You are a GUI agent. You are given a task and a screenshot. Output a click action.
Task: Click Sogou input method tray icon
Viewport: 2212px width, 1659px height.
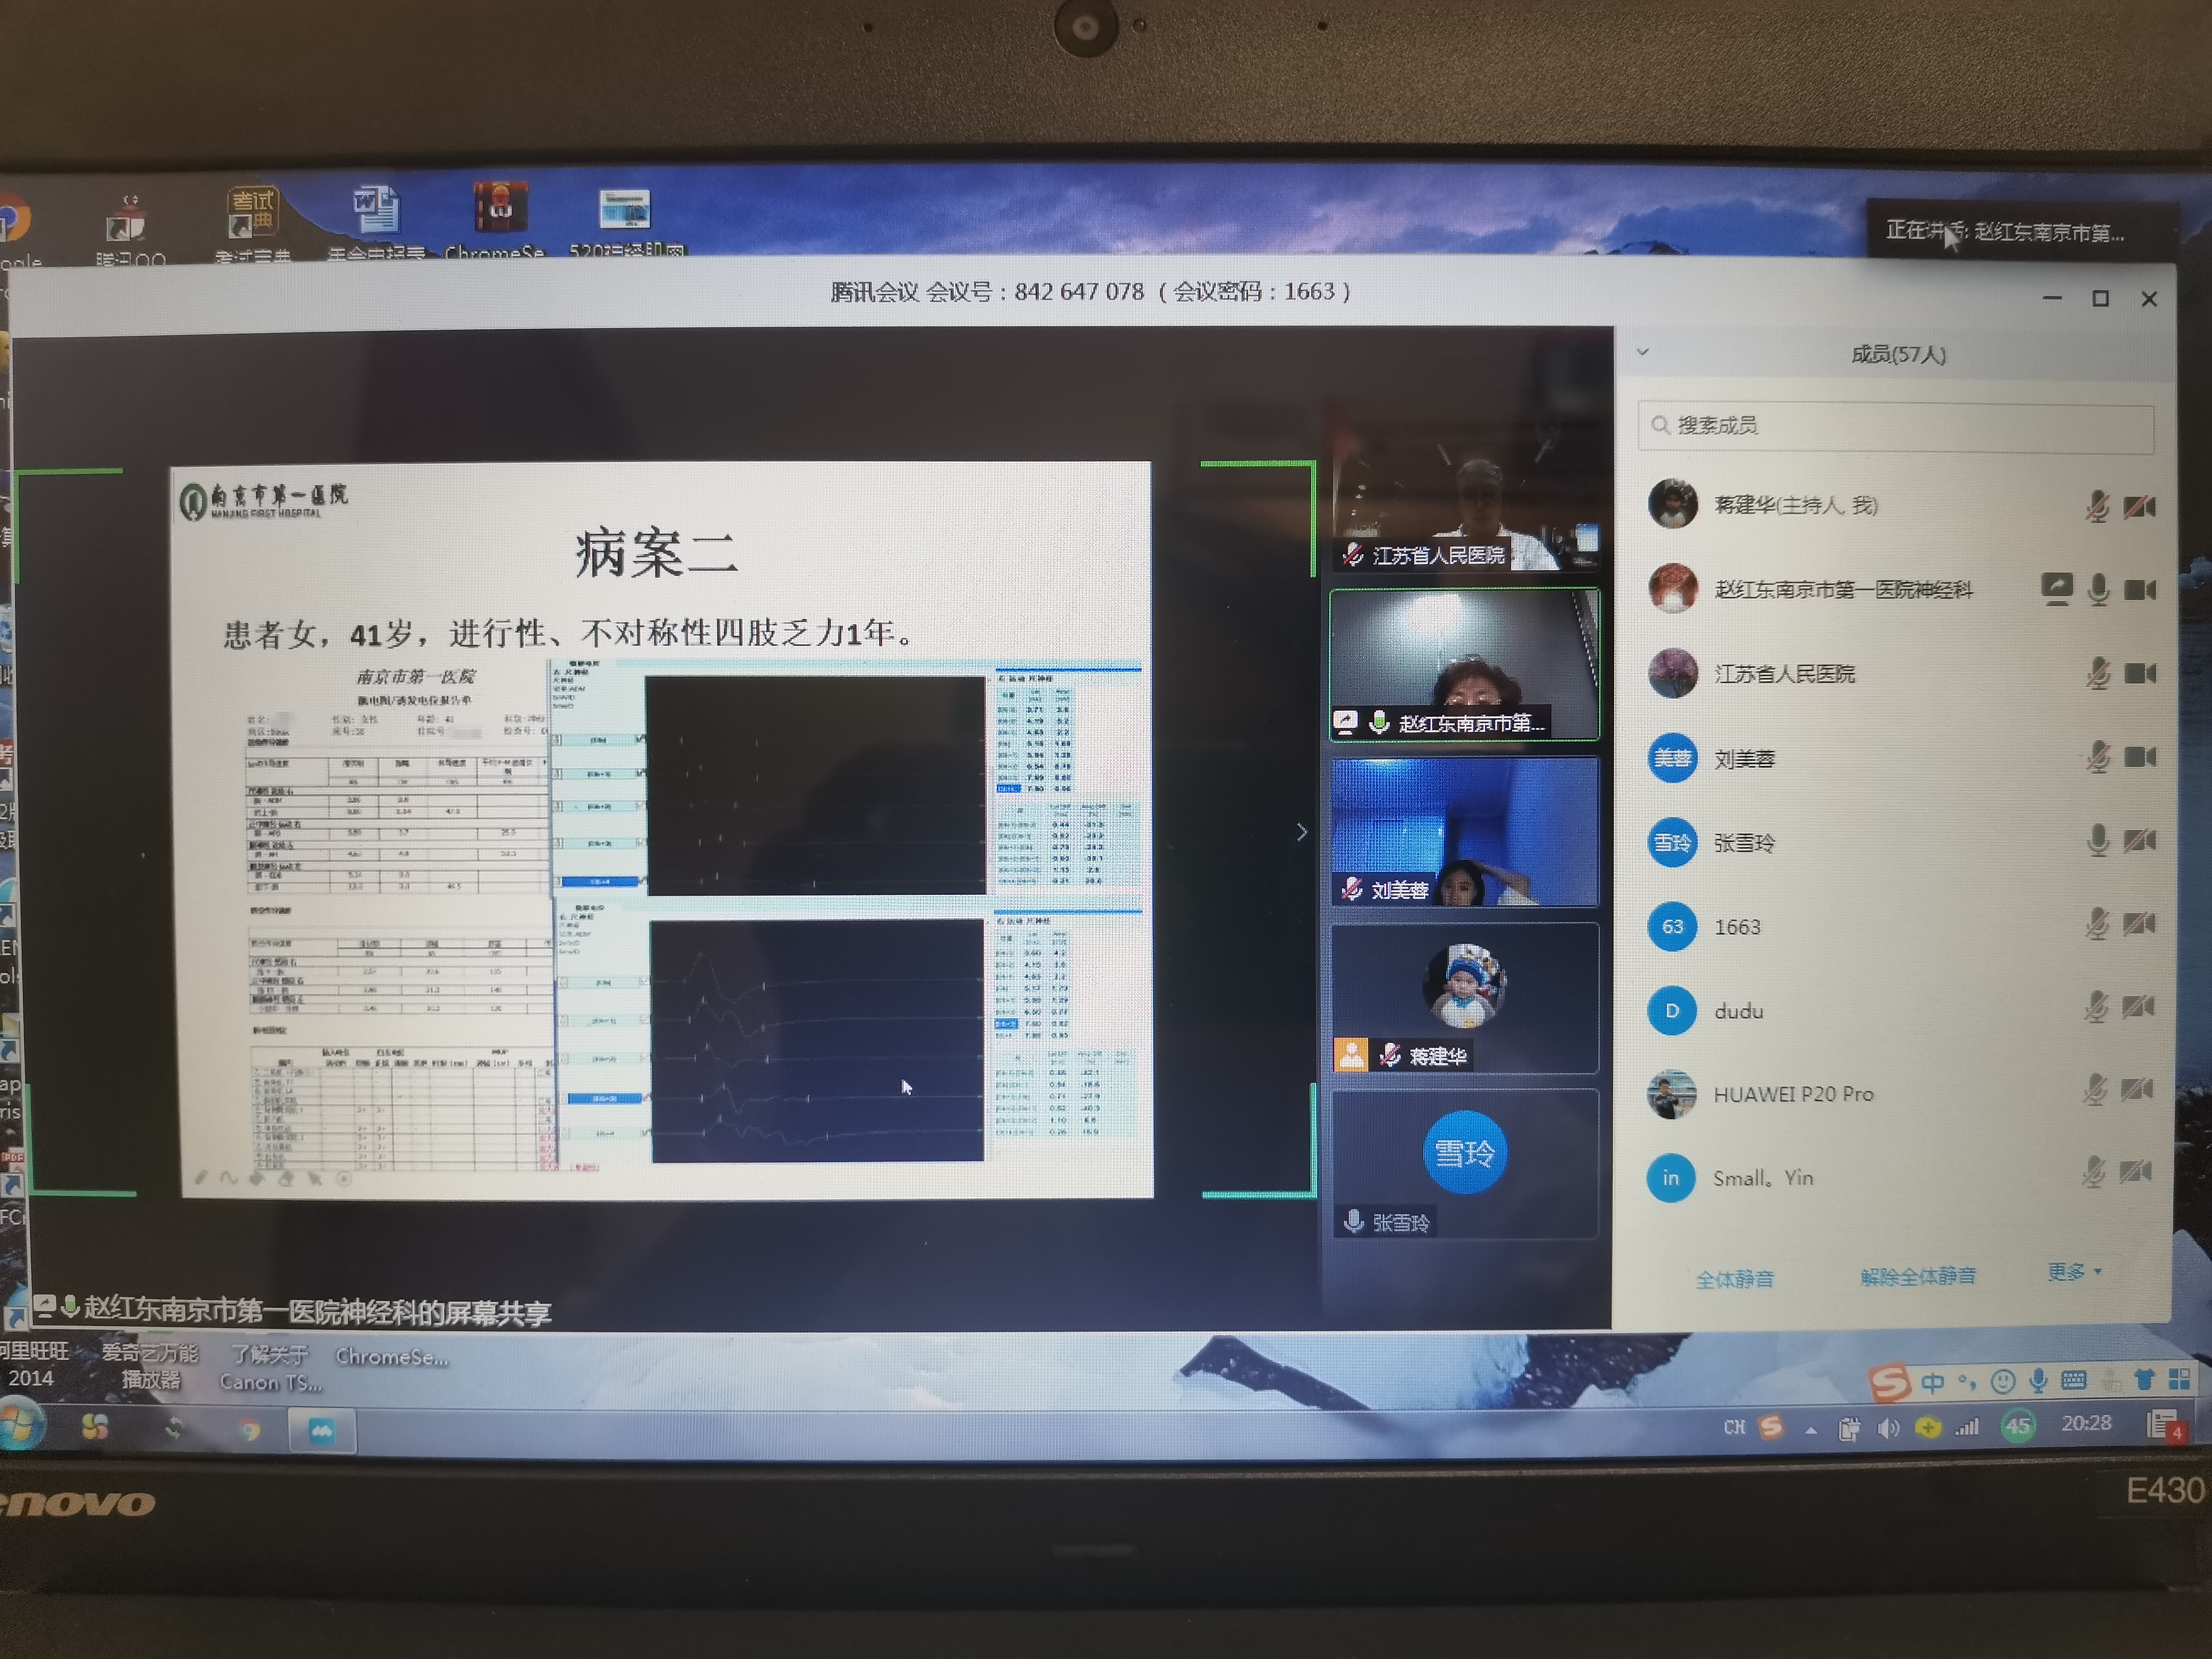[x=1771, y=1426]
